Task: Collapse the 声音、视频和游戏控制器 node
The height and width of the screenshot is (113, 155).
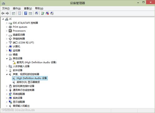Action: click(x=7, y=74)
